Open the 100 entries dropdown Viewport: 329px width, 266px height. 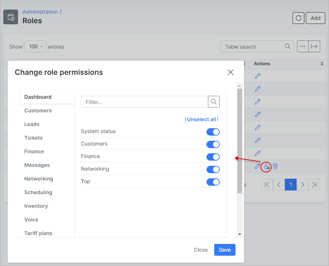35,46
